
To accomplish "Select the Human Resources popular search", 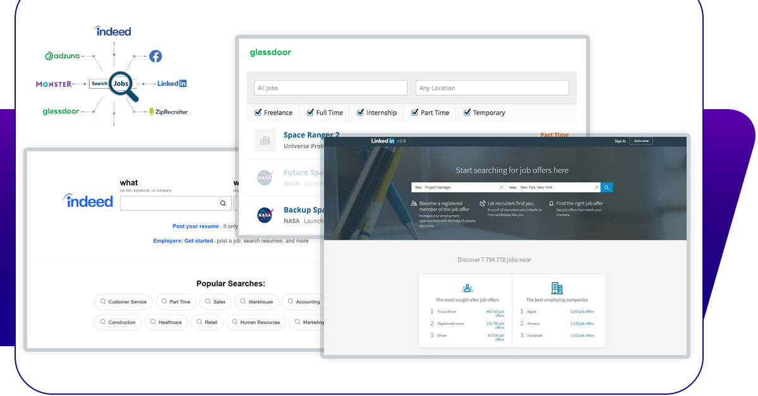I will [x=256, y=322].
